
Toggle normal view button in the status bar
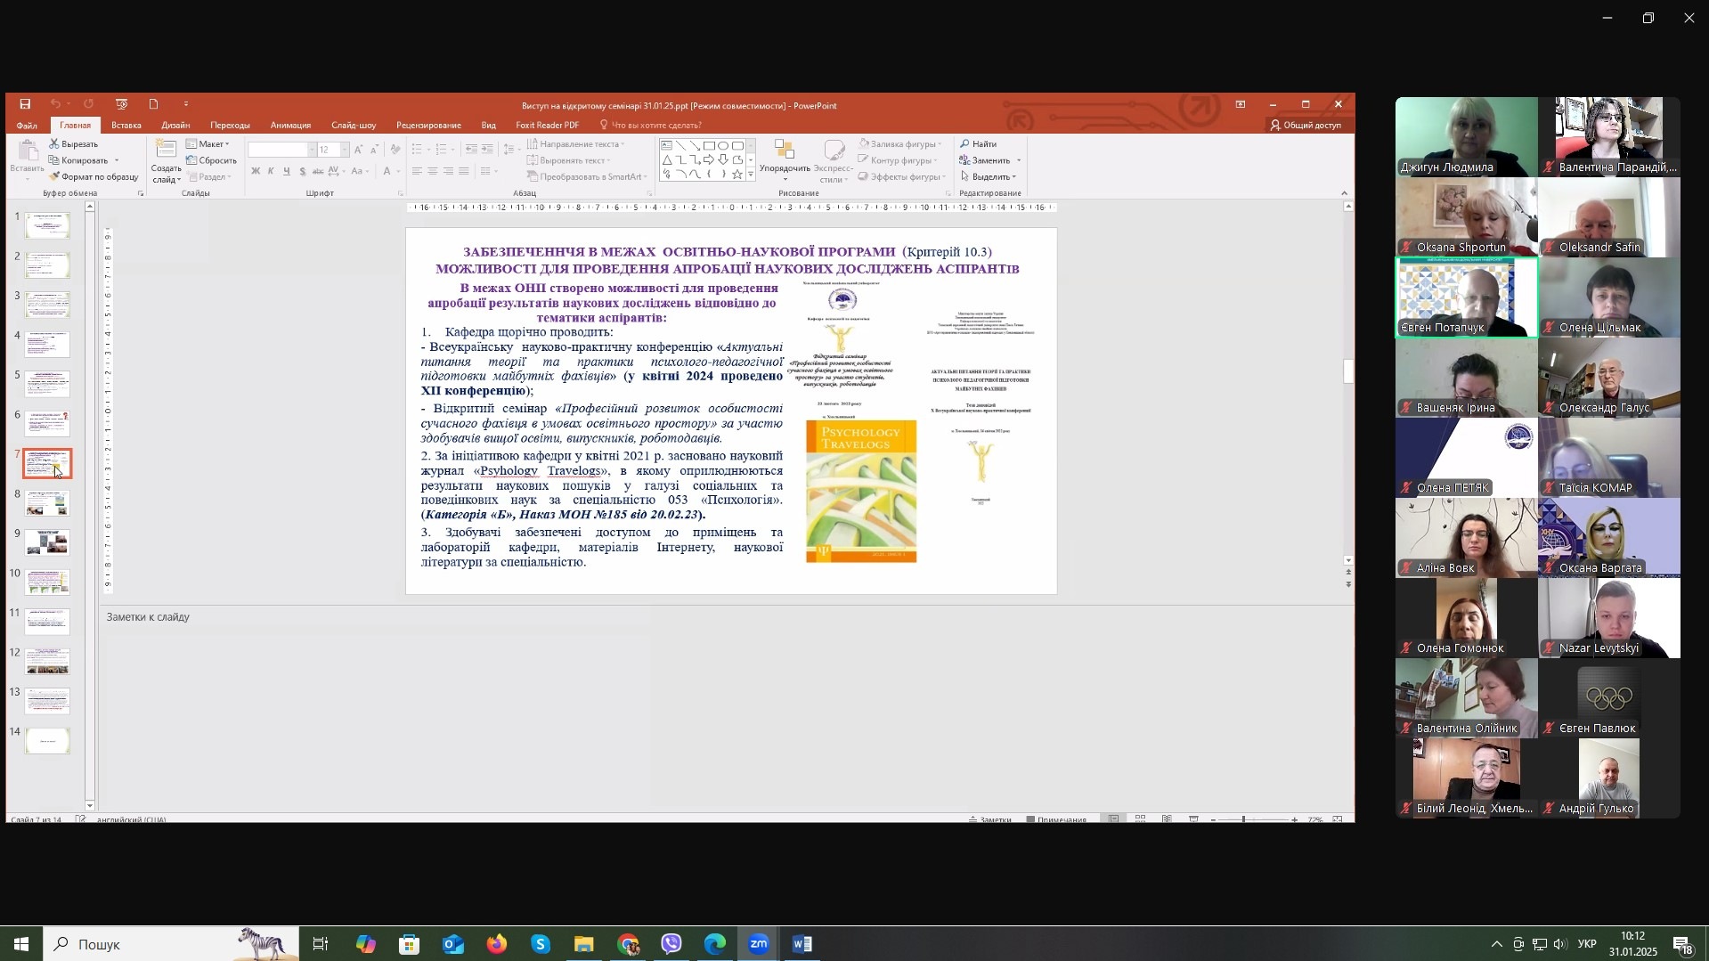pyautogui.click(x=1113, y=818)
